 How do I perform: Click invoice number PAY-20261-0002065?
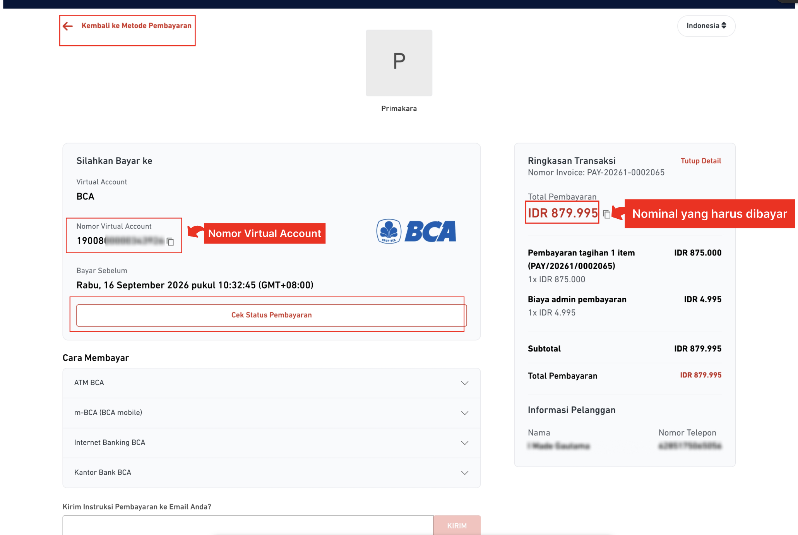(x=625, y=173)
